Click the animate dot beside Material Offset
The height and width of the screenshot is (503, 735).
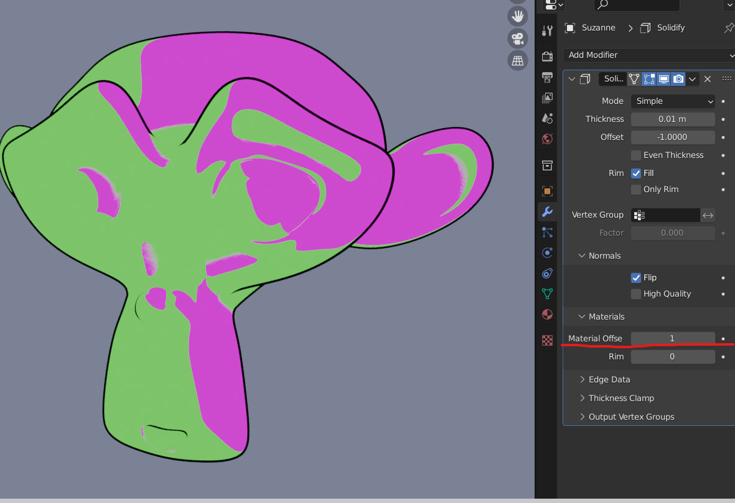pyautogui.click(x=723, y=339)
